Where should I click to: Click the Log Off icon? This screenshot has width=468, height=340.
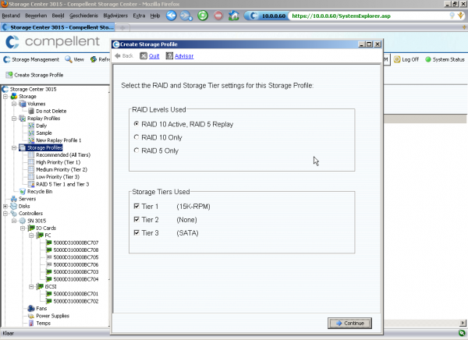coord(406,59)
